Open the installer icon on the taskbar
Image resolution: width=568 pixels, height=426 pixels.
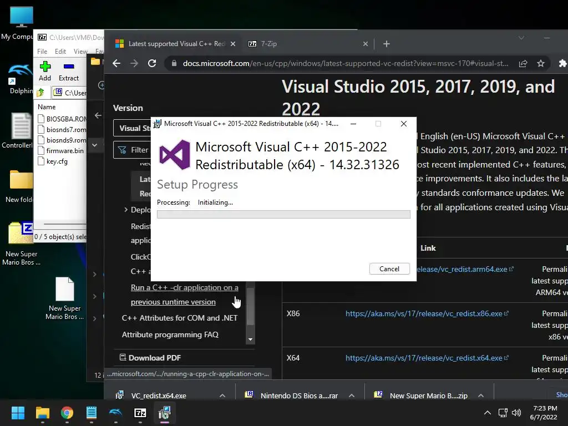coord(164,413)
